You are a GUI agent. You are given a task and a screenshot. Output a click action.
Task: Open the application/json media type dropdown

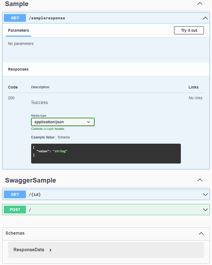click(63, 122)
